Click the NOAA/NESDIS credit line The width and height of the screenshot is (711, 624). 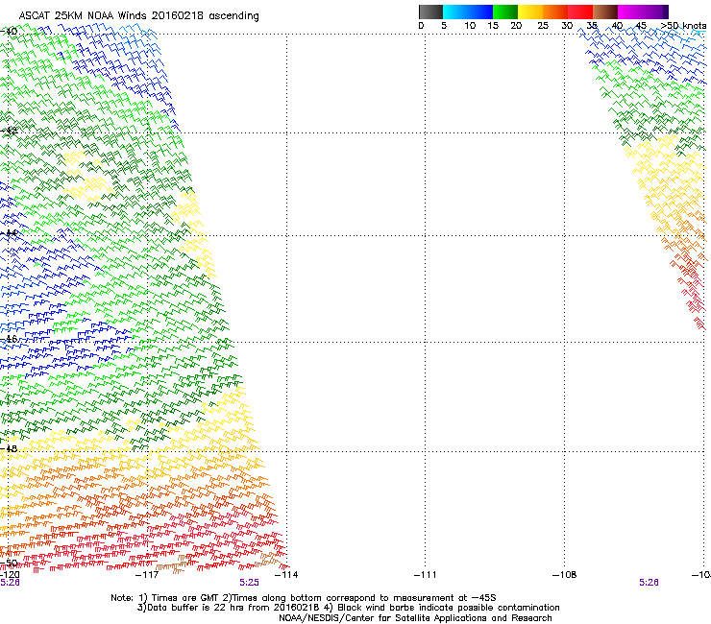(415, 618)
